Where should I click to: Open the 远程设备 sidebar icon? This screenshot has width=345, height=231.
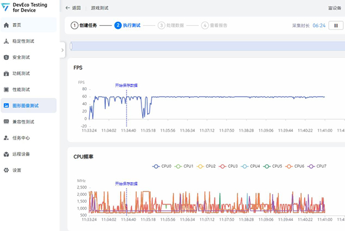6,154
